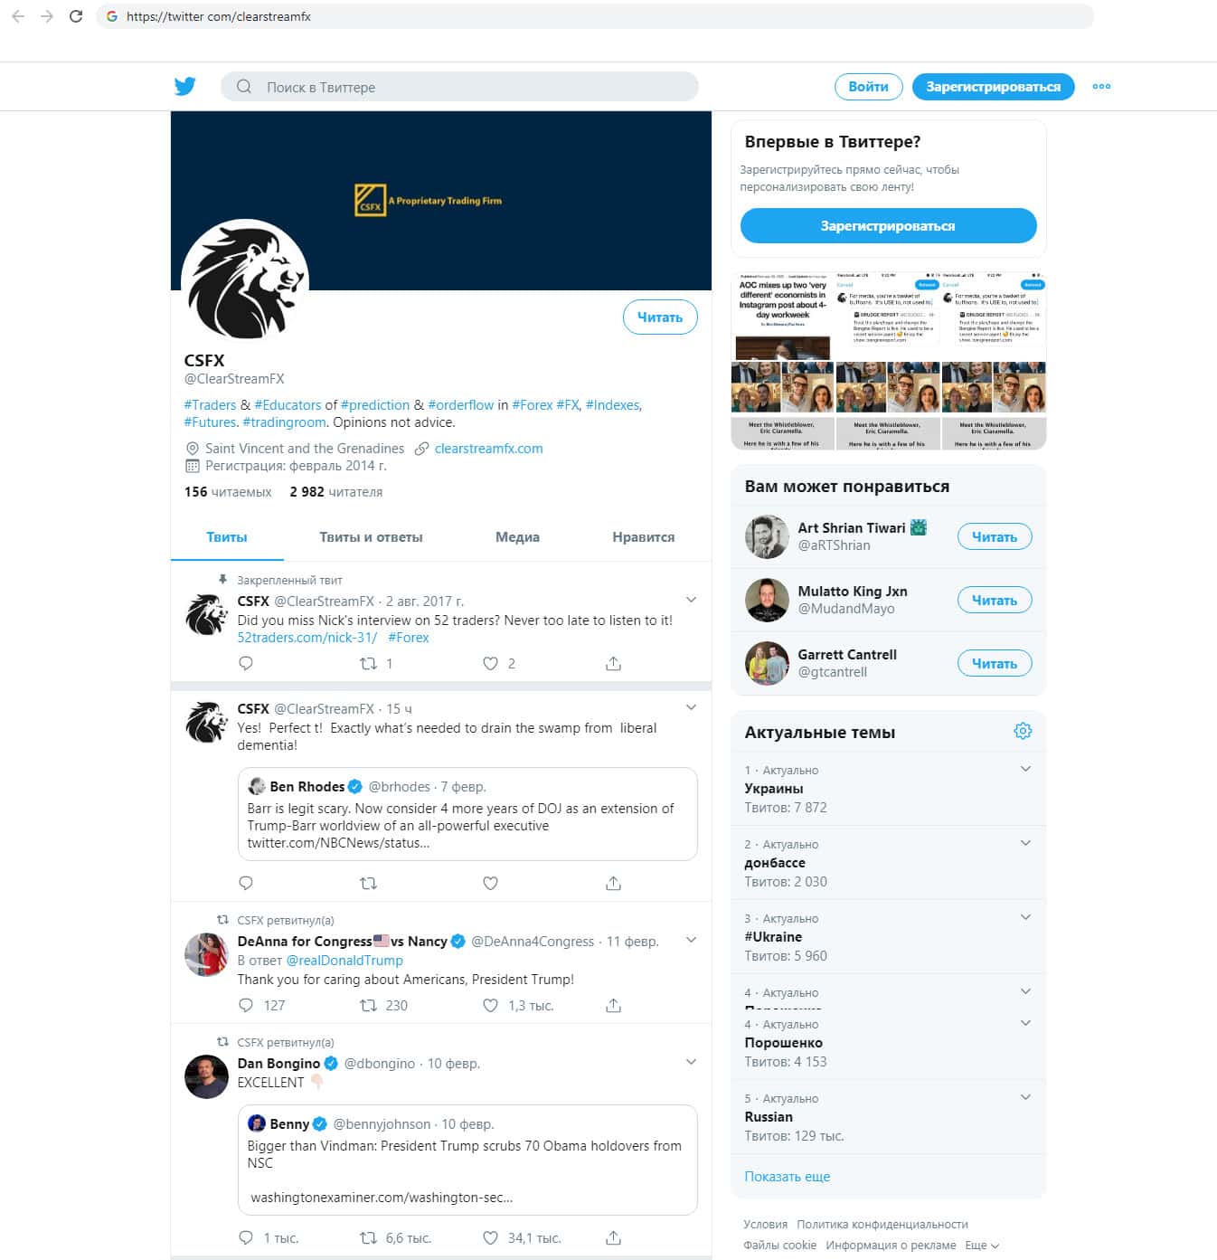Switch to the Медиа tab
This screenshot has height=1260, width=1217.
(x=517, y=537)
